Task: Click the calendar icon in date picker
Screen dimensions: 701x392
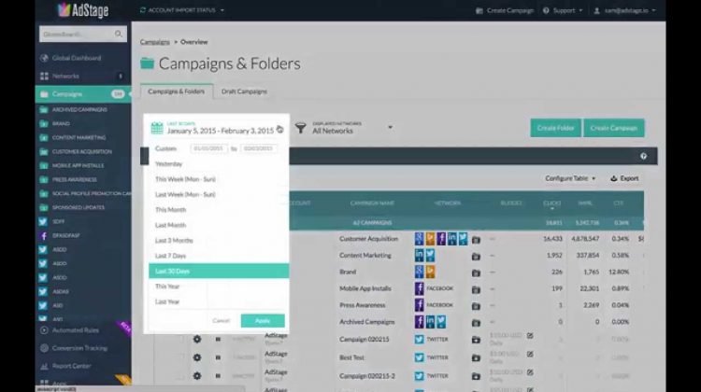Action: point(157,128)
